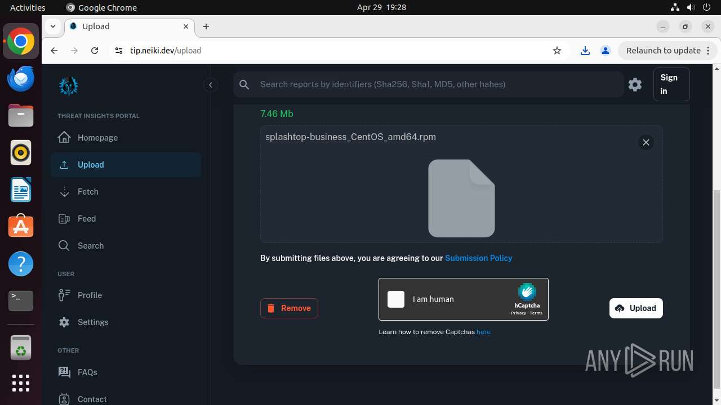
Task: Open the system status menu at the power icon
Action: pos(706,7)
